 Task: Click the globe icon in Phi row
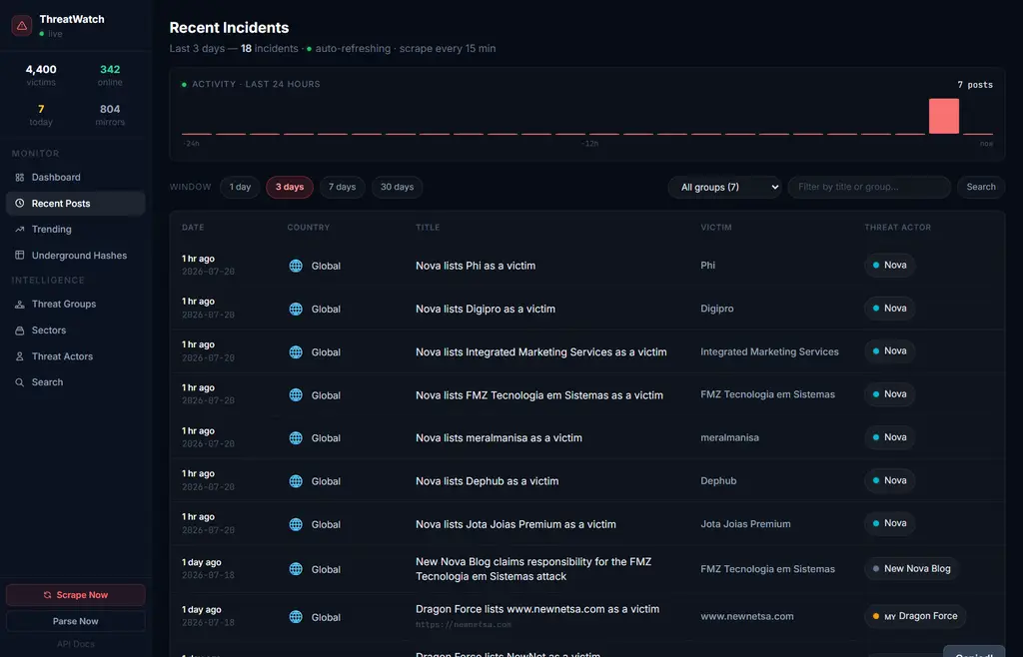pyautogui.click(x=296, y=266)
